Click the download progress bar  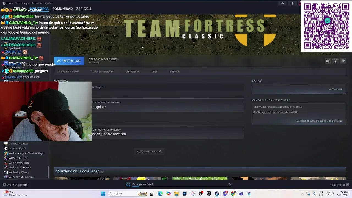(182, 186)
